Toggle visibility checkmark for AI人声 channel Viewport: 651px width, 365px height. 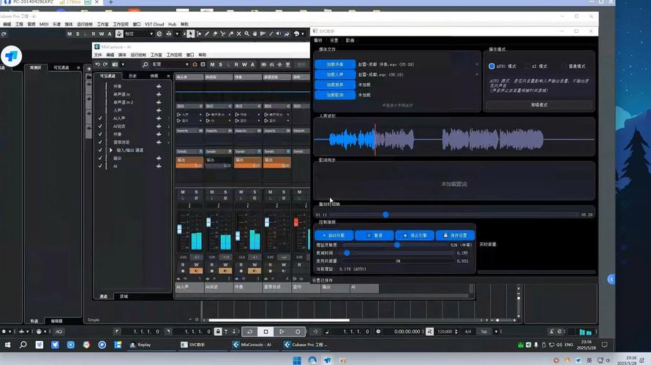[100, 118]
